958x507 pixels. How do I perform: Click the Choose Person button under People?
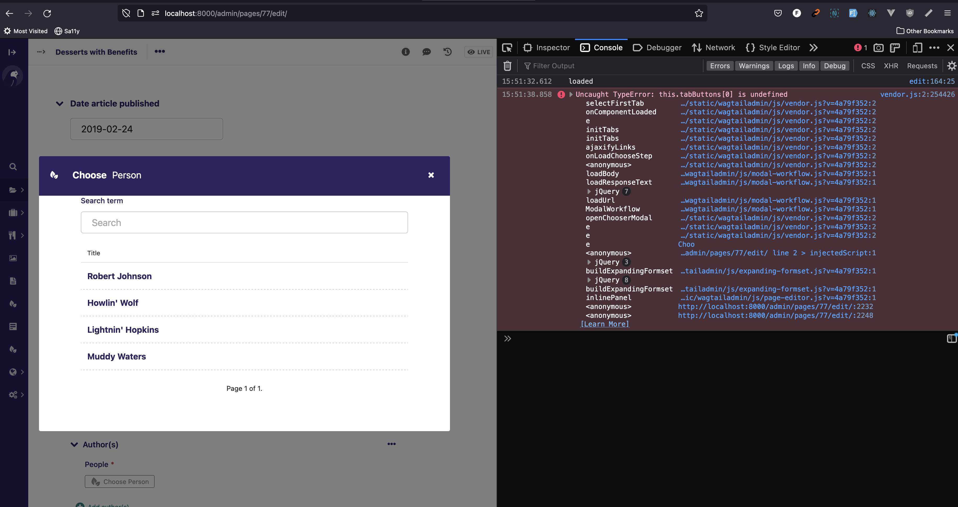(x=119, y=481)
